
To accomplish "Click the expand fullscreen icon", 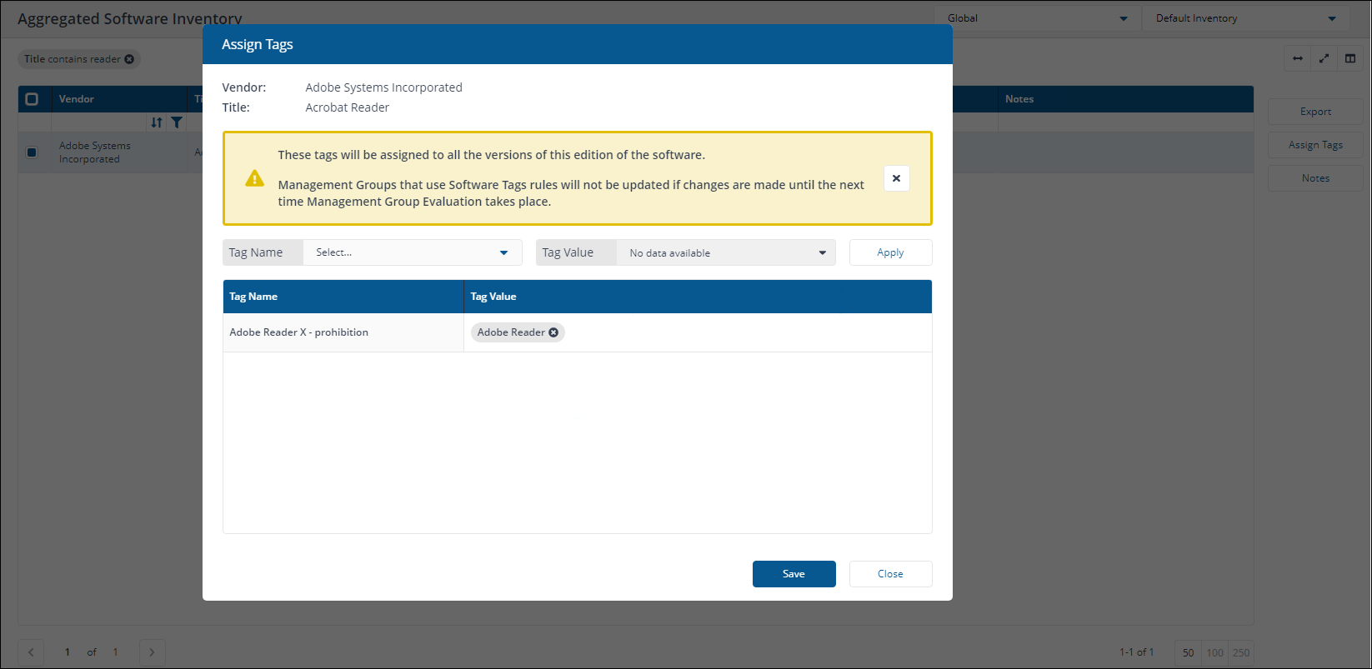I will point(1324,58).
